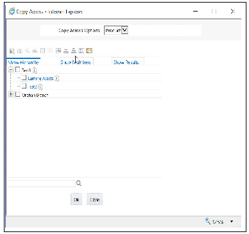Check the Test3 checkbox
Viewport: 249px width, 234px height.
coord(18,69)
